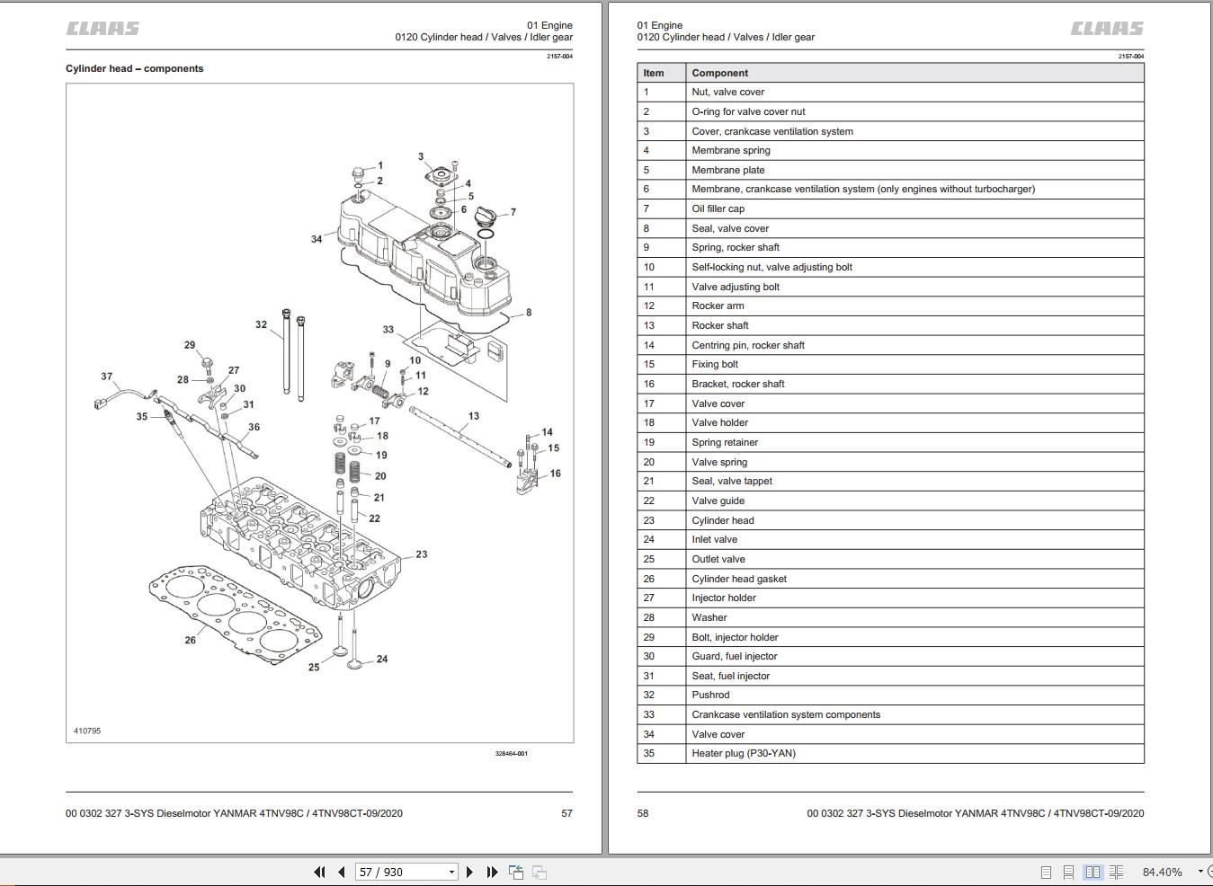The width and height of the screenshot is (1213, 886).
Task: Select the 'Washer' row
Action: [890, 617]
